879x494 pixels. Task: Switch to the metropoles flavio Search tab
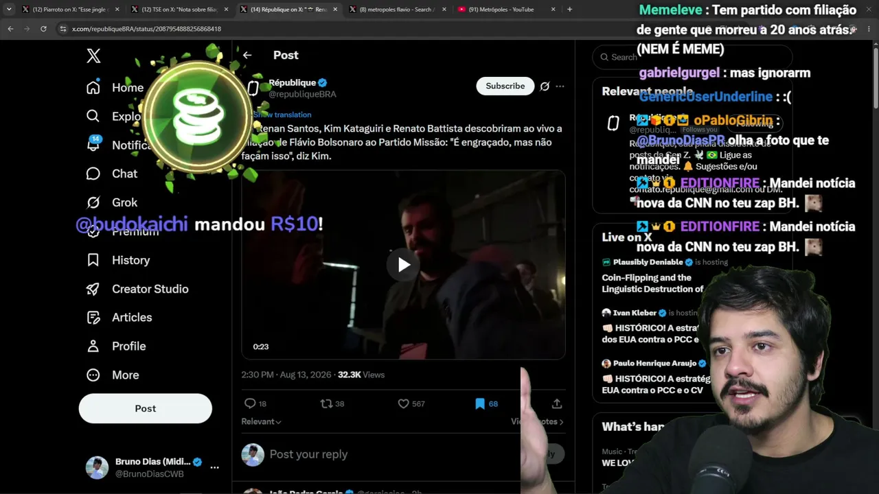click(398, 10)
